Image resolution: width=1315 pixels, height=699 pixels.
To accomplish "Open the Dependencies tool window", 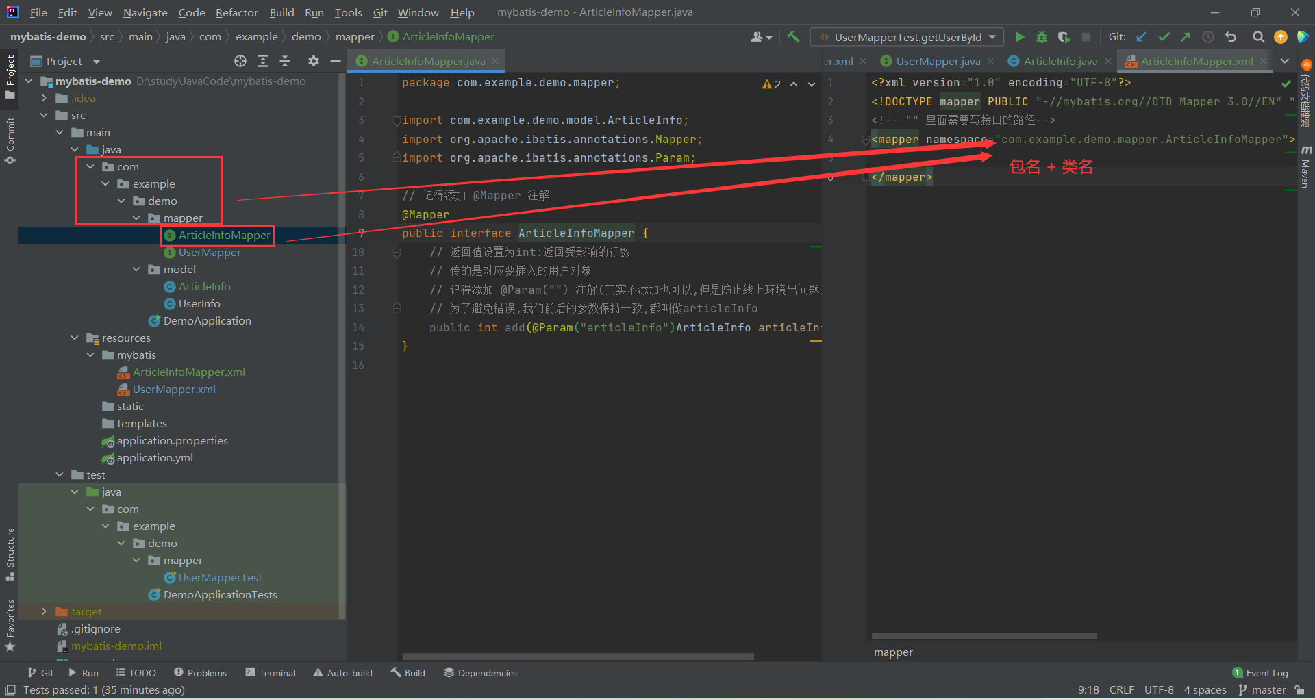I will tap(480, 673).
